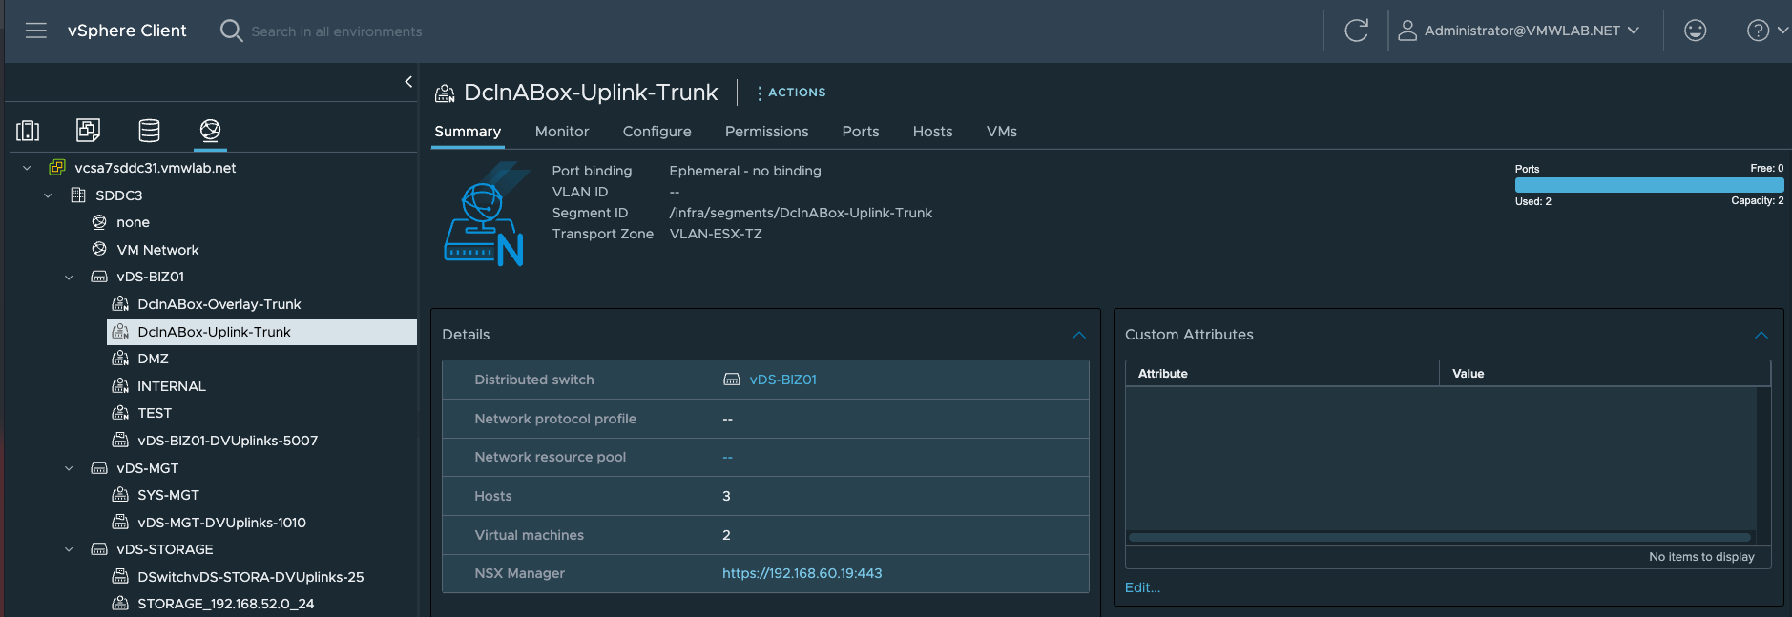Click the network icon beside VM Network

(x=99, y=250)
